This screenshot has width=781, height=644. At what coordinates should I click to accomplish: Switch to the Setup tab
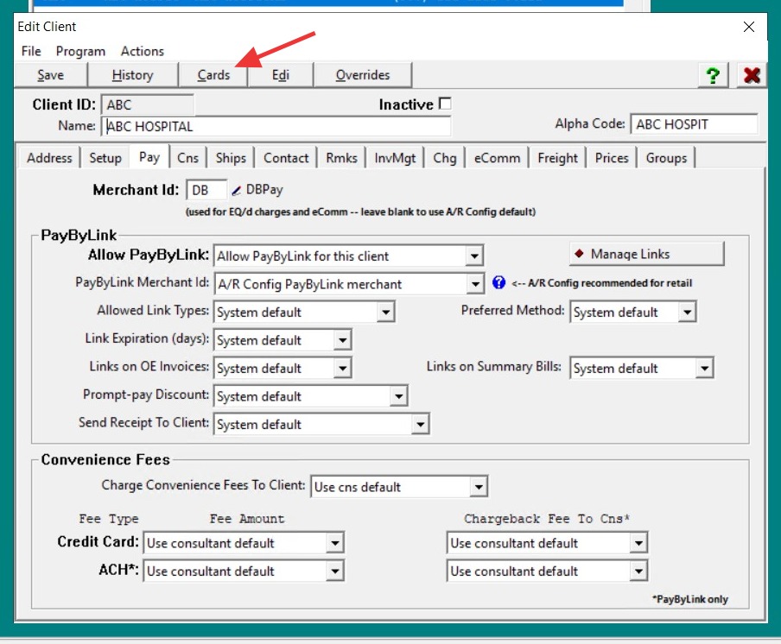(105, 158)
